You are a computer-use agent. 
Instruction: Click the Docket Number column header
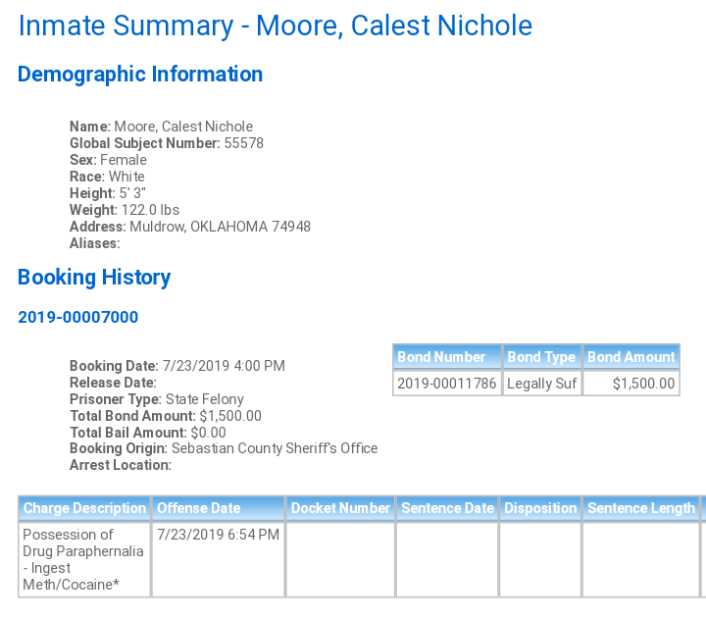pyautogui.click(x=340, y=508)
